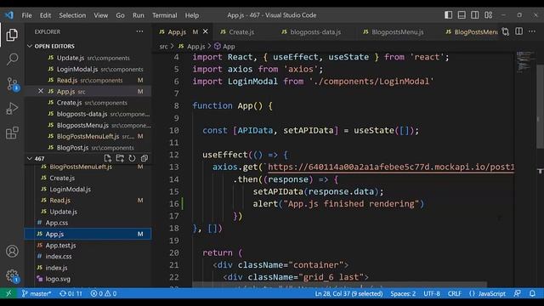
Task: Toggle Panel layout icon in title bar
Action: 462,15
